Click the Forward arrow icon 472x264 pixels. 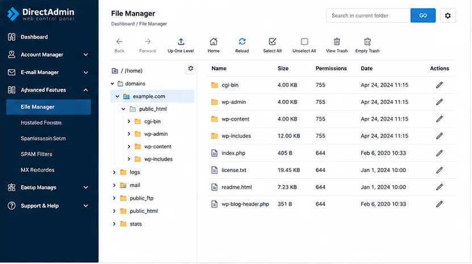point(148,41)
